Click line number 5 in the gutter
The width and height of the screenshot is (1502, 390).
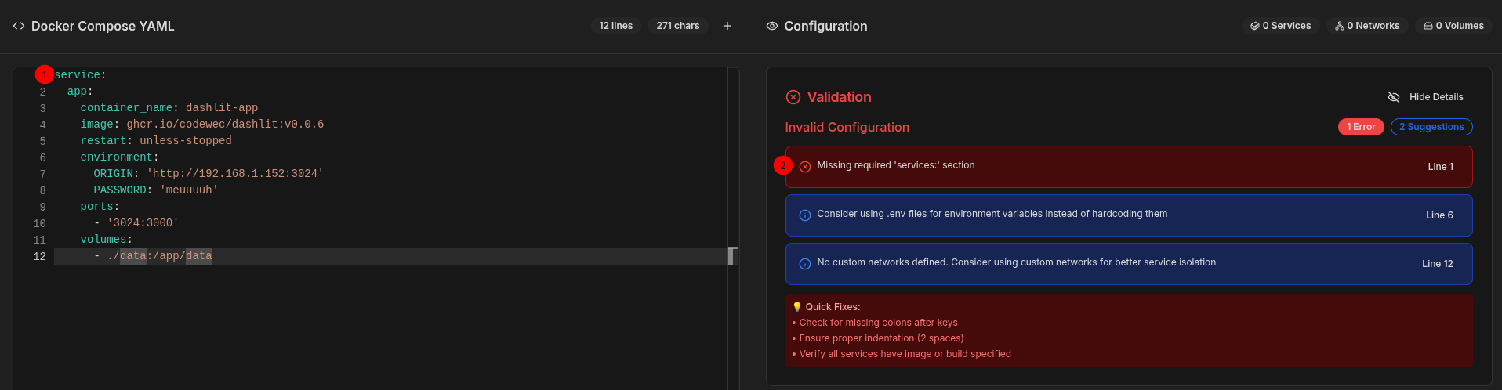point(42,142)
